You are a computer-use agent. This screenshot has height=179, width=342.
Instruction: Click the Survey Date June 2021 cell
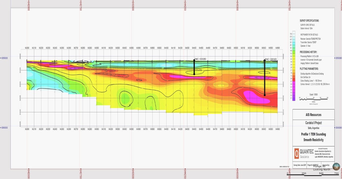pos(300,165)
